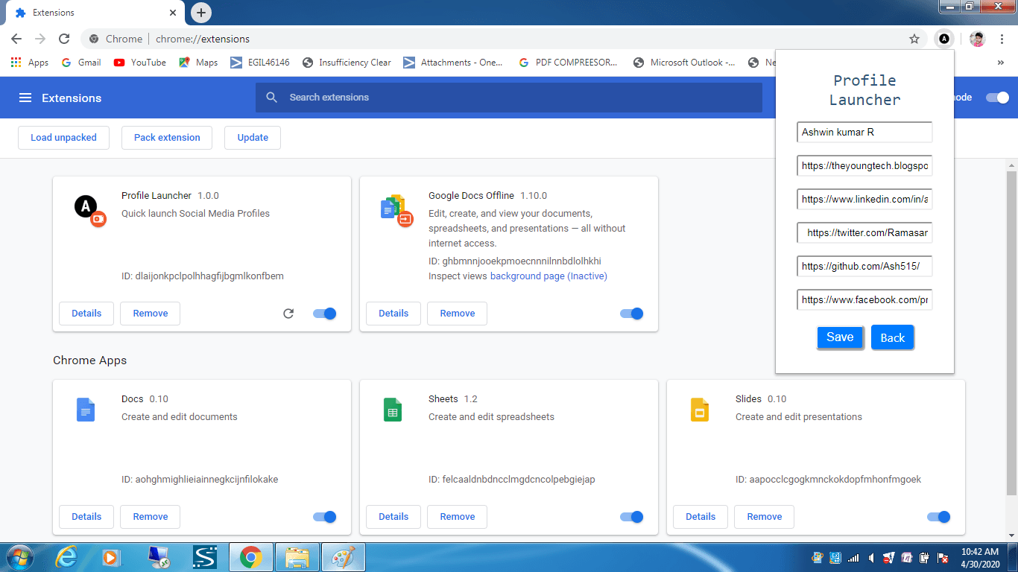This screenshot has height=572, width=1018.
Task: Click the Twitter URL field in popup
Action: click(x=864, y=232)
